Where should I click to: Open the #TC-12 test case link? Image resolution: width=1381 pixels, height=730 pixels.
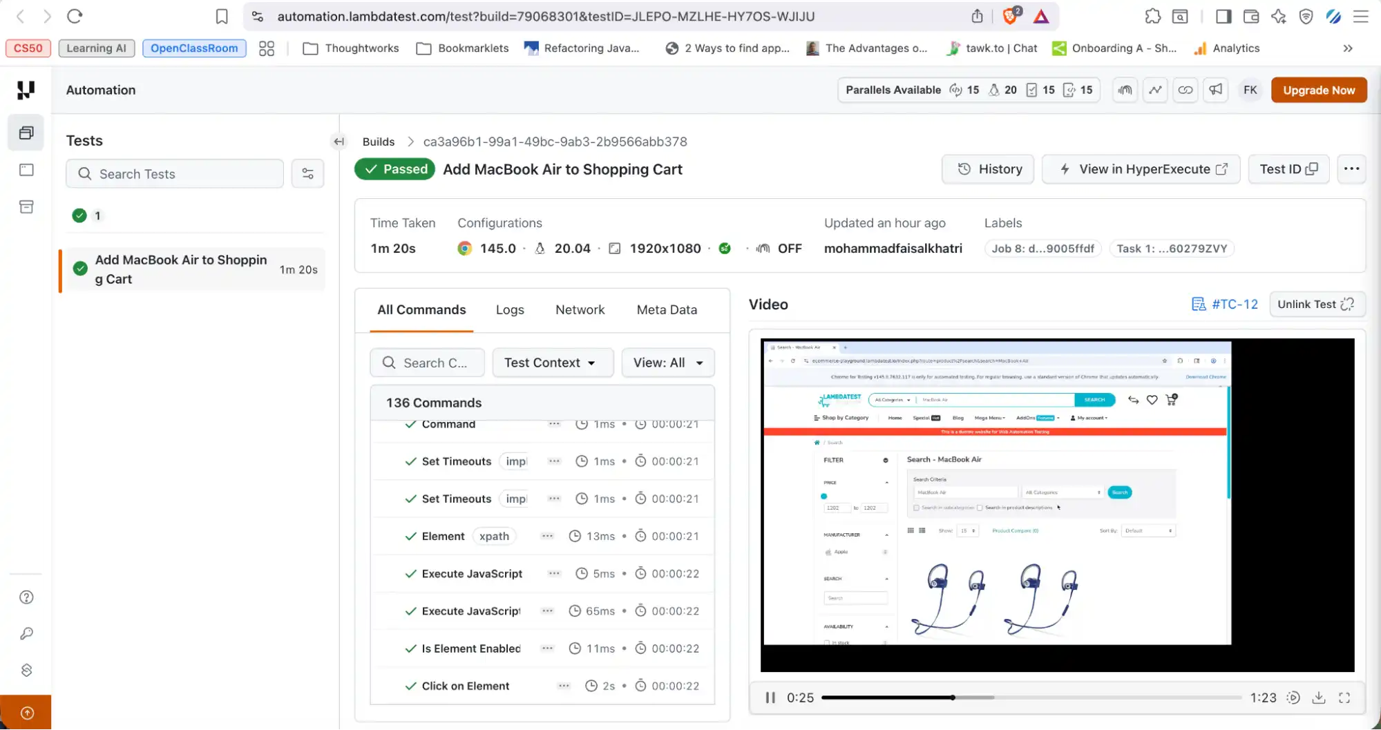(1225, 305)
